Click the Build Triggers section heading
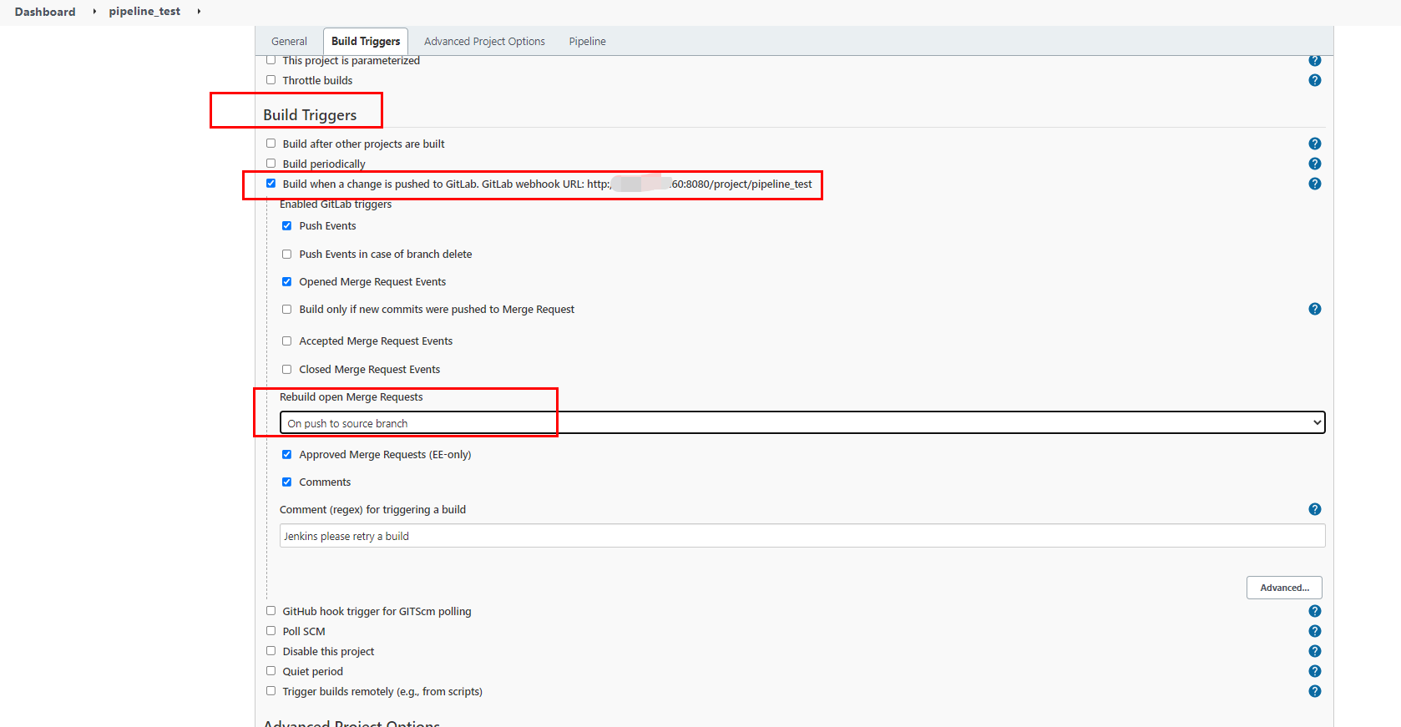 (x=310, y=115)
